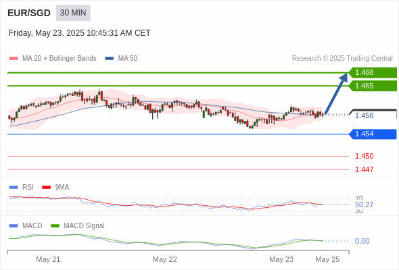Click the RSI legend color marker
This screenshot has height=270, width=399.
(14, 188)
